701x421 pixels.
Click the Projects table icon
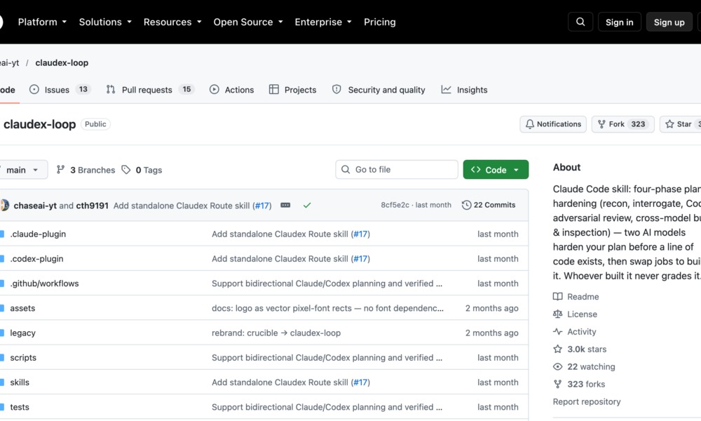pos(273,90)
